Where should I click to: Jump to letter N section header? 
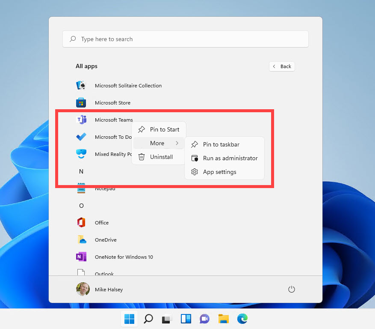pos(81,171)
